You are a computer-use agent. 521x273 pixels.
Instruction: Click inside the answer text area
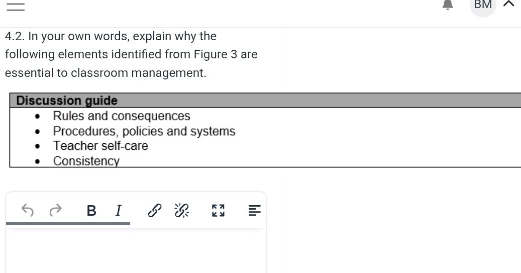136,251
